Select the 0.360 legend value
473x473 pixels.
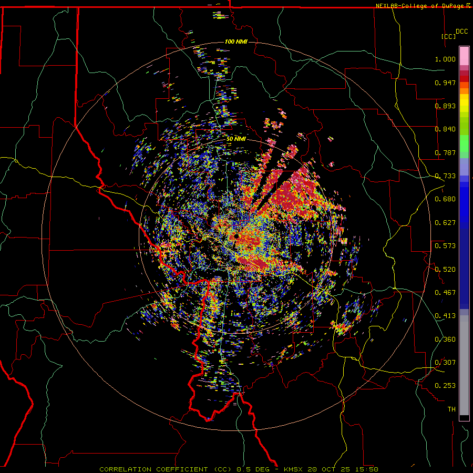[x=445, y=340]
